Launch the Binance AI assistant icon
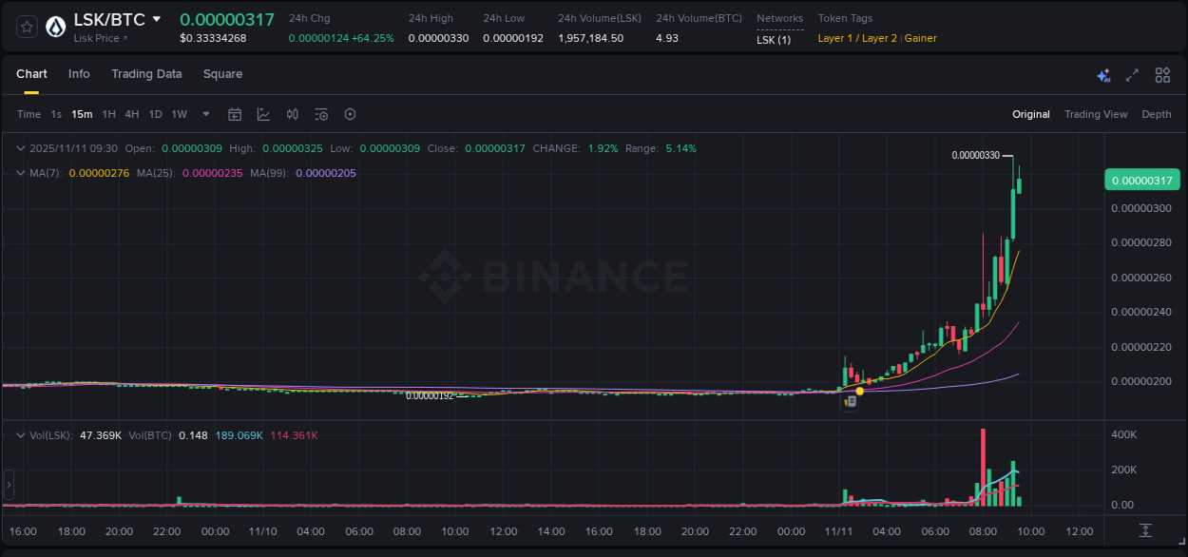Image resolution: width=1188 pixels, height=557 pixels. coord(1103,74)
